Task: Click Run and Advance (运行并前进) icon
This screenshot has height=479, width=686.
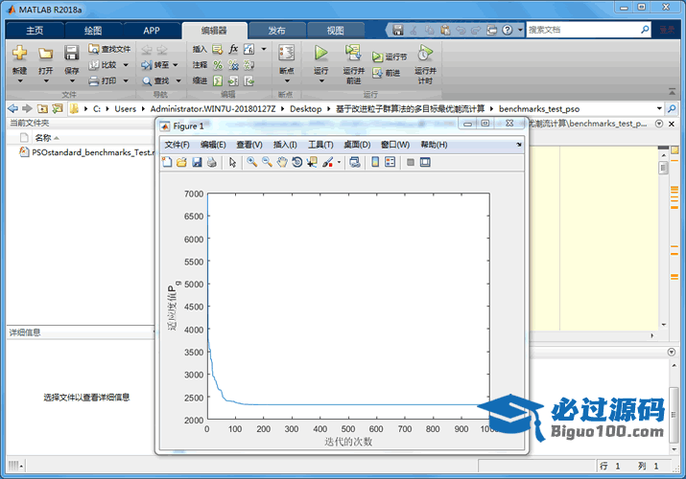Action: pos(353,53)
